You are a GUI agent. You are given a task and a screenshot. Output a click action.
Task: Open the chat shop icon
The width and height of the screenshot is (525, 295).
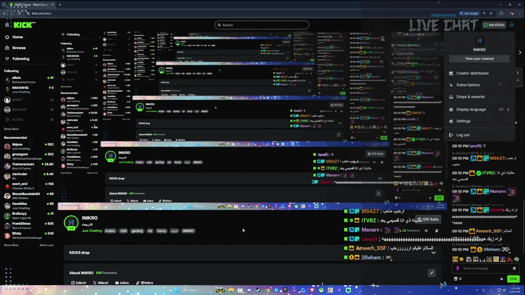click(456, 279)
